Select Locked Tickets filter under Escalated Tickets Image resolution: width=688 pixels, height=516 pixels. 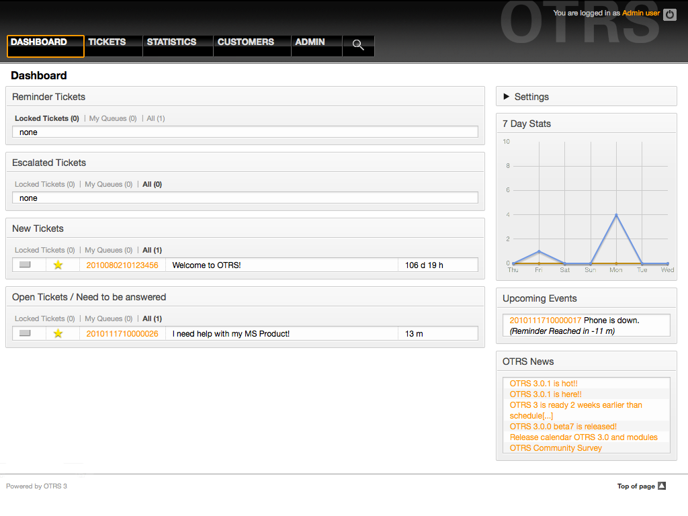coord(45,184)
